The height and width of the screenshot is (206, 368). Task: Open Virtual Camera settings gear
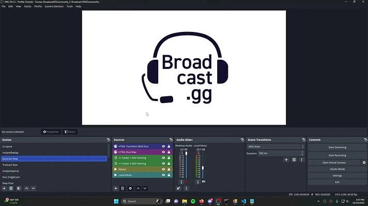click(364, 163)
